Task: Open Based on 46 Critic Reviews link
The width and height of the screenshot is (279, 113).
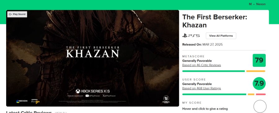Action: [201, 65]
